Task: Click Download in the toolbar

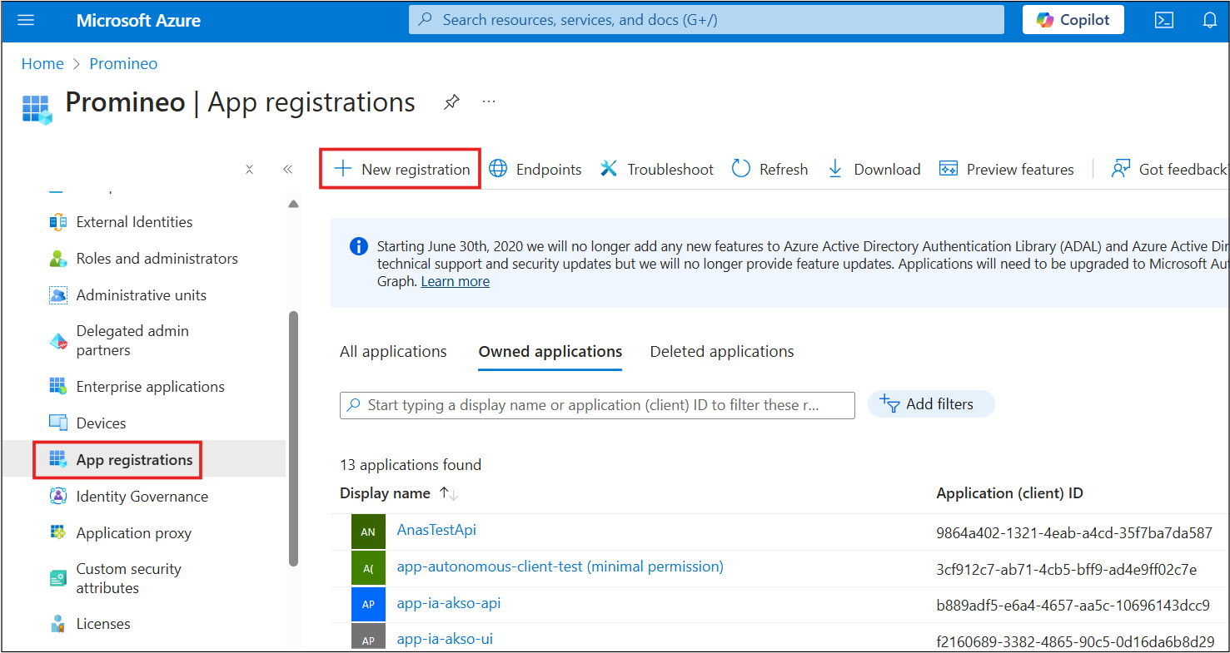Action: [874, 170]
